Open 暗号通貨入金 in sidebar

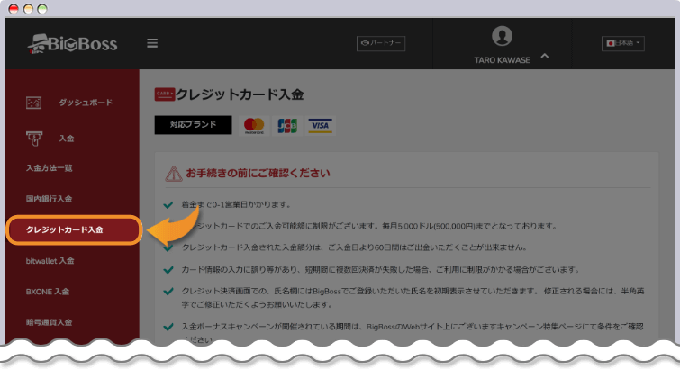[49, 322]
